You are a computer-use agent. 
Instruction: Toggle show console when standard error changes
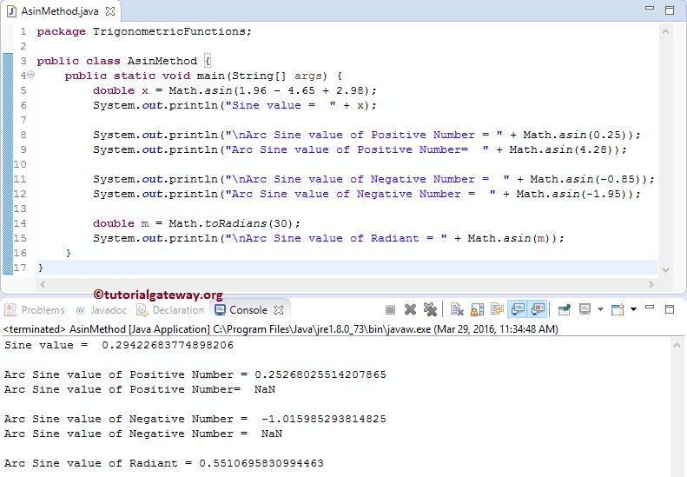coord(538,309)
